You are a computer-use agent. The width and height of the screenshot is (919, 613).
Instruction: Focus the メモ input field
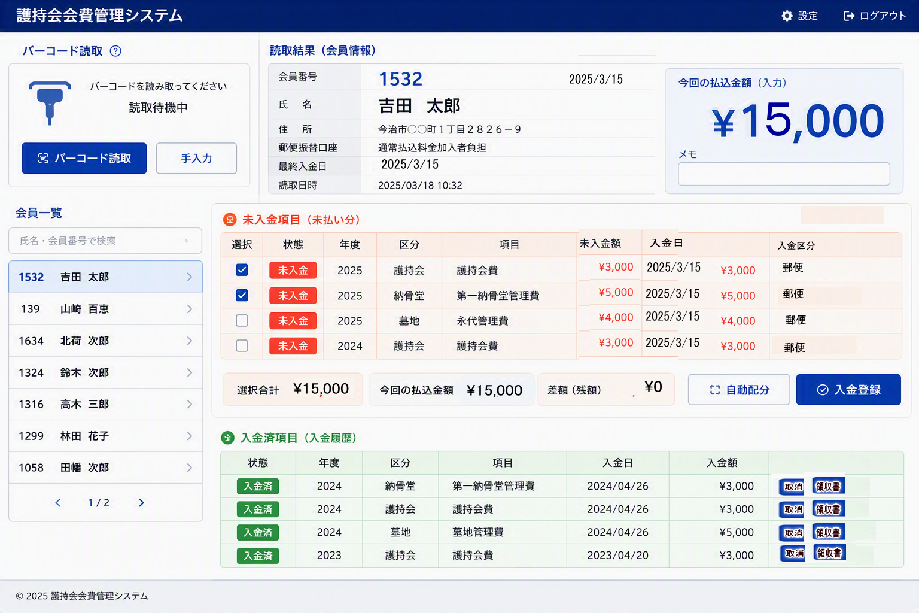coord(784,174)
